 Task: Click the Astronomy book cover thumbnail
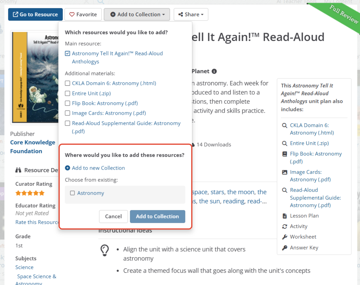[35, 77]
